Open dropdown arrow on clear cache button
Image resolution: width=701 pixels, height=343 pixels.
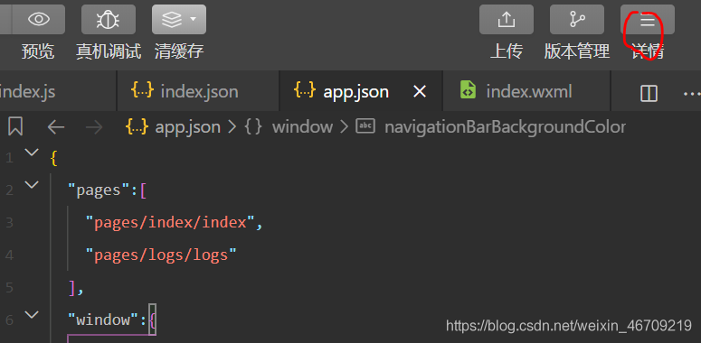pyautogui.click(x=194, y=19)
